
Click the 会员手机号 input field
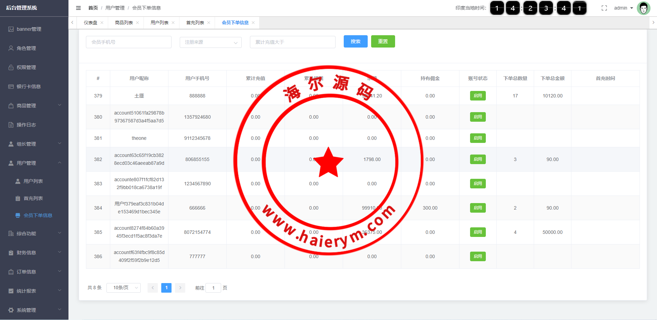[128, 42]
